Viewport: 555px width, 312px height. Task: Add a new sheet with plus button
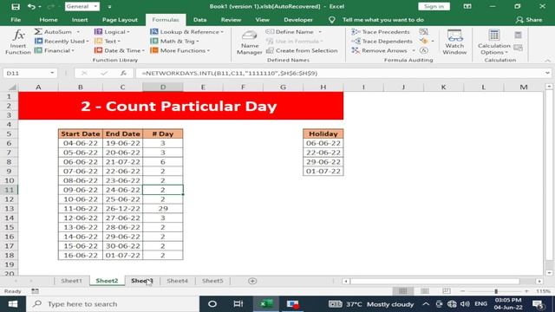252,281
